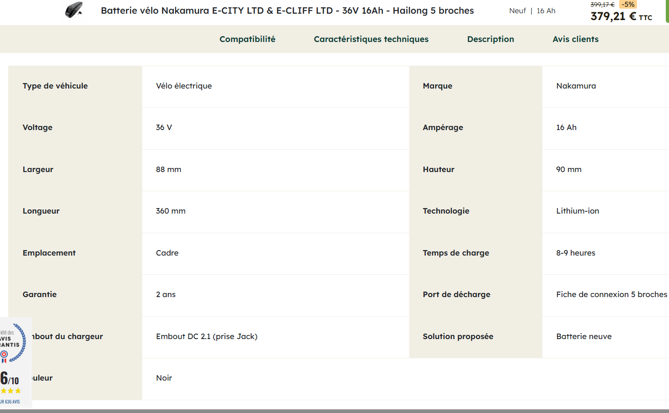Click the Port de décharge row label
669x413 pixels.
456,294
